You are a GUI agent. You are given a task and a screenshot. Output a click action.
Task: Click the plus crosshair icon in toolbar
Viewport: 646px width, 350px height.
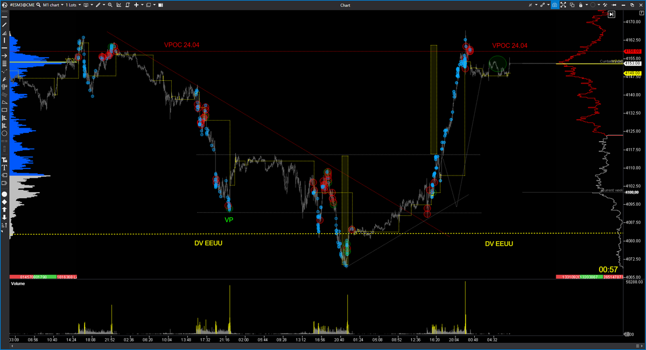point(136,5)
